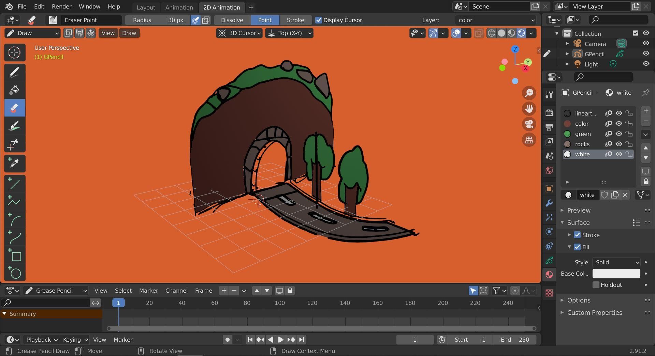This screenshot has width=655, height=356.
Task: Open the Modifier Properties tab
Action: (x=549, y=203)
